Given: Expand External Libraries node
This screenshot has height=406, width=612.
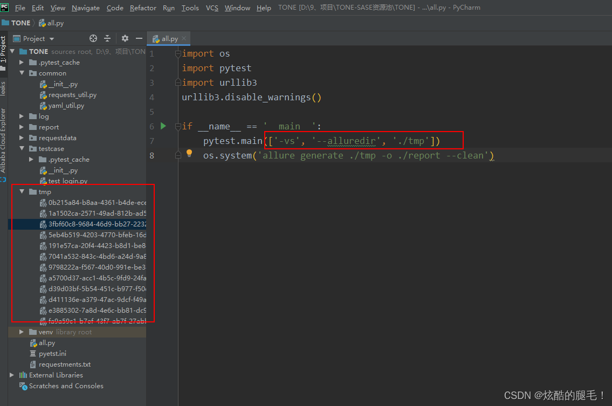Looking at the screenshot, I should pyautogui.click(x=12, y=375).
